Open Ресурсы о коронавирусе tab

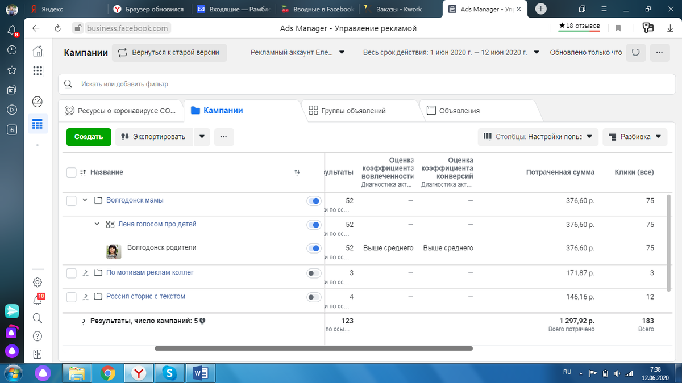coord(120,111)
